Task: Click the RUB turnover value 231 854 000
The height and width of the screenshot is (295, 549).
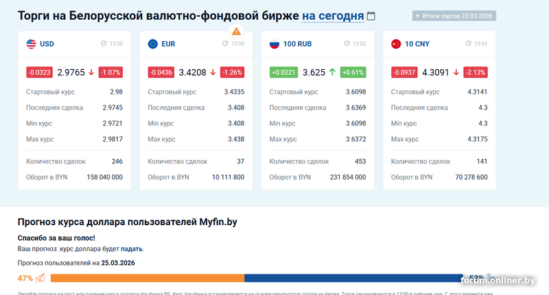Action: point(348,177)
